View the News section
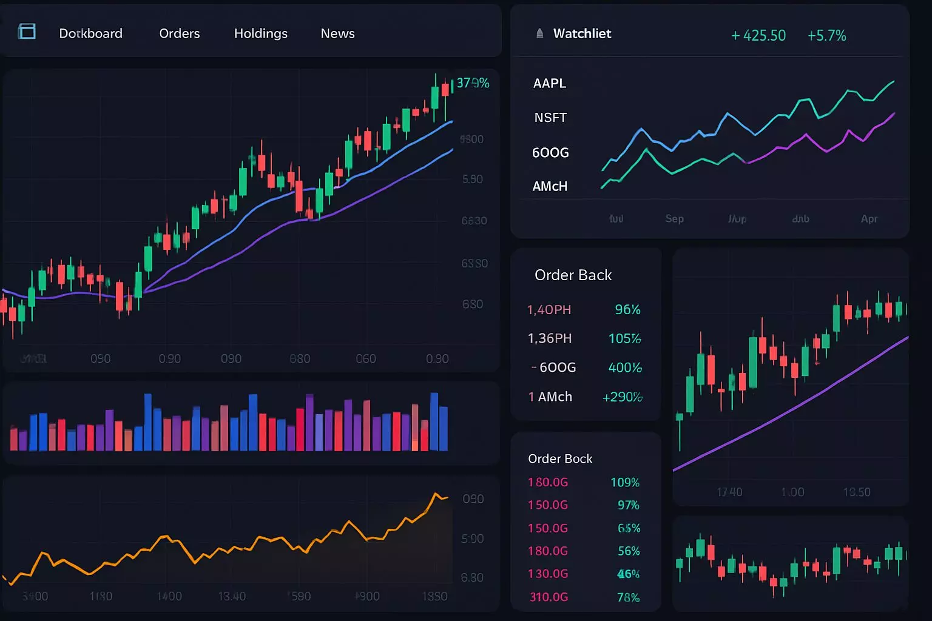Viewport: 932px width, 621px height. (337, 33)
